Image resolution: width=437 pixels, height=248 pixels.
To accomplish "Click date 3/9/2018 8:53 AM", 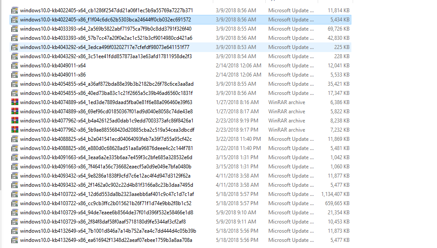I will [x=236, y=47].
